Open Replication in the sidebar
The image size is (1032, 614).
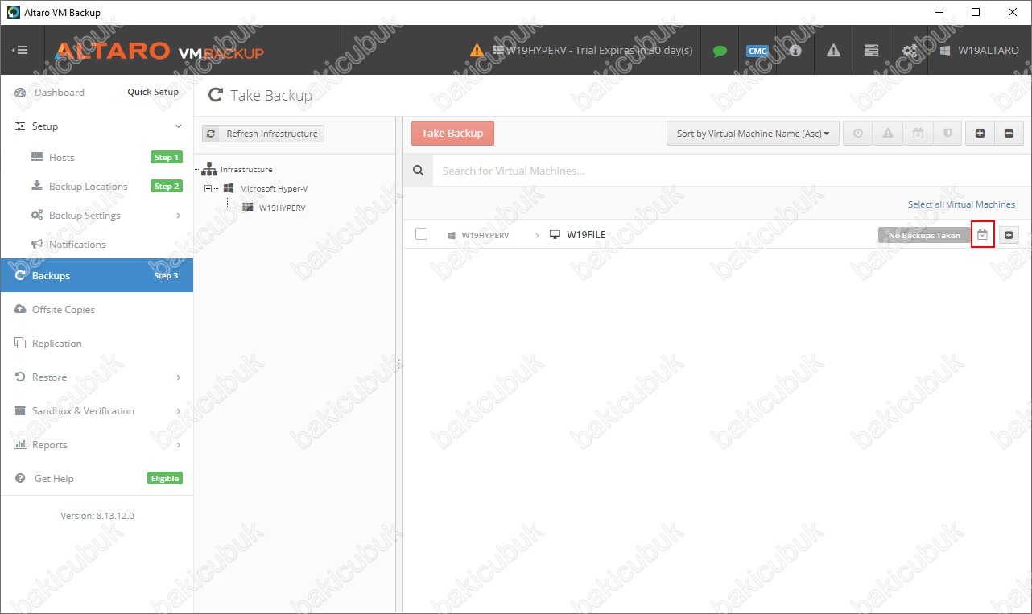point(57,344)
